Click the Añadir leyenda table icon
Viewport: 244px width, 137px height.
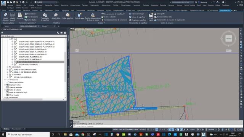point(13,17)
